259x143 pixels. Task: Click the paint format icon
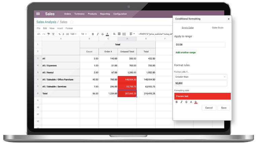pyautogui.click(x=48, y=34)
